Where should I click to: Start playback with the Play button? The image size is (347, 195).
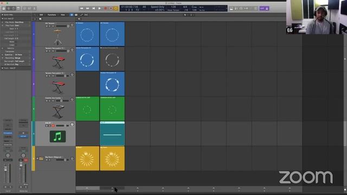point(100,9)
